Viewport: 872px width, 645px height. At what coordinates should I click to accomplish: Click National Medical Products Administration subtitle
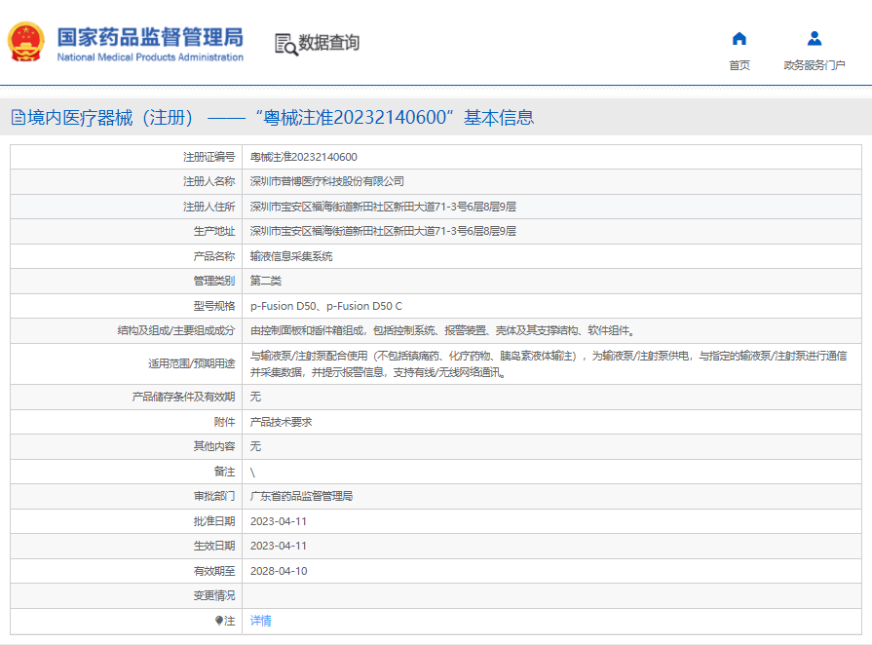pyautogui.click(x=150, y=57)
